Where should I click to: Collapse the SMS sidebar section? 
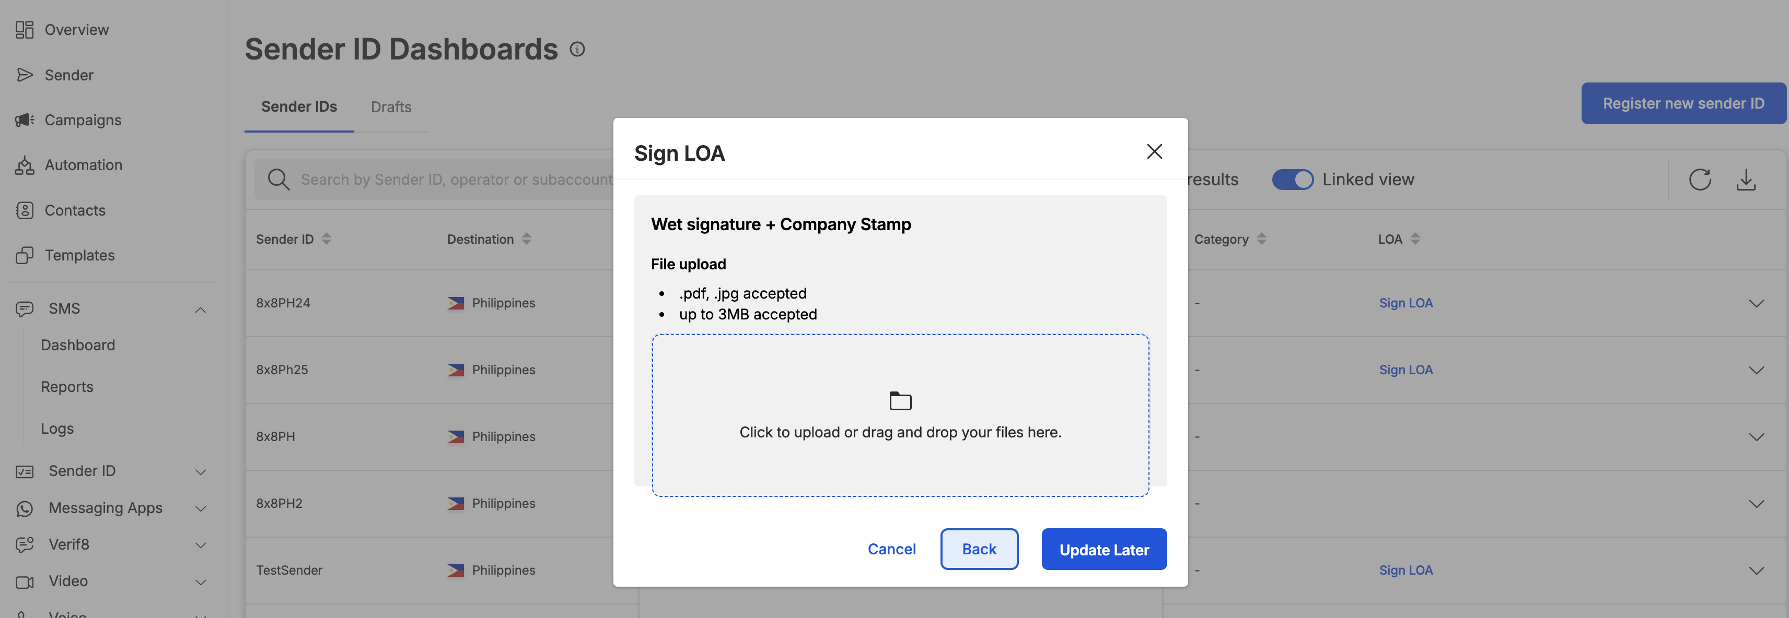[200, 310]
